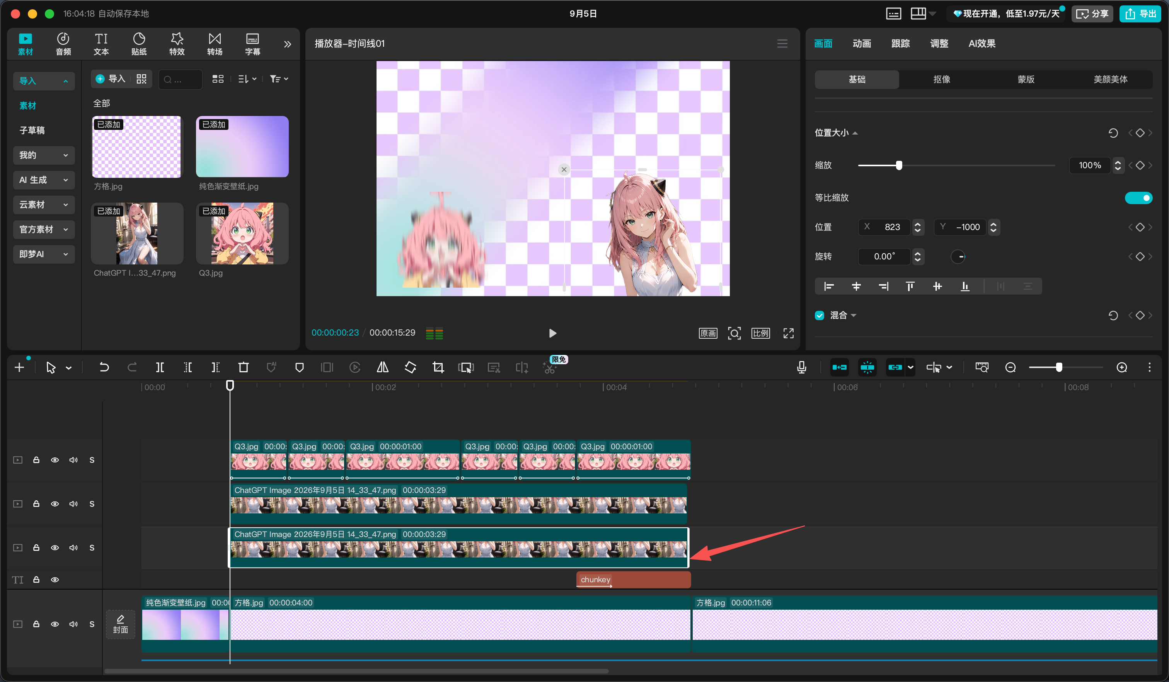Click the 原画 original quality button
The width and height of the screenshot is (1169, 682).
pyautogui.click(x=708, y=333)
